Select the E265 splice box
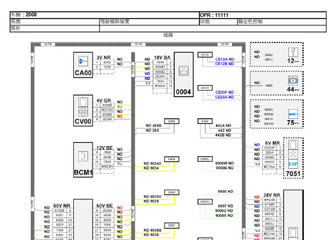 click(171, 121)
